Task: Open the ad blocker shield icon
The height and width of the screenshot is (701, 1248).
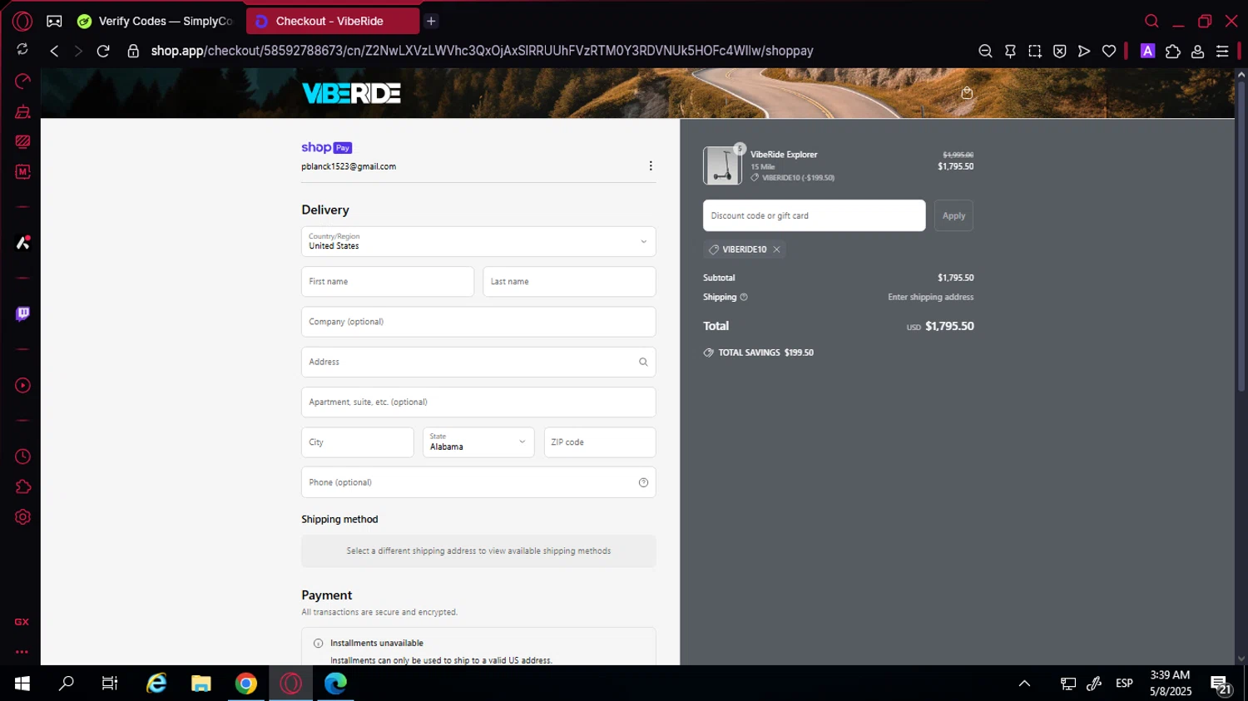Action: tap(1060, 52)
